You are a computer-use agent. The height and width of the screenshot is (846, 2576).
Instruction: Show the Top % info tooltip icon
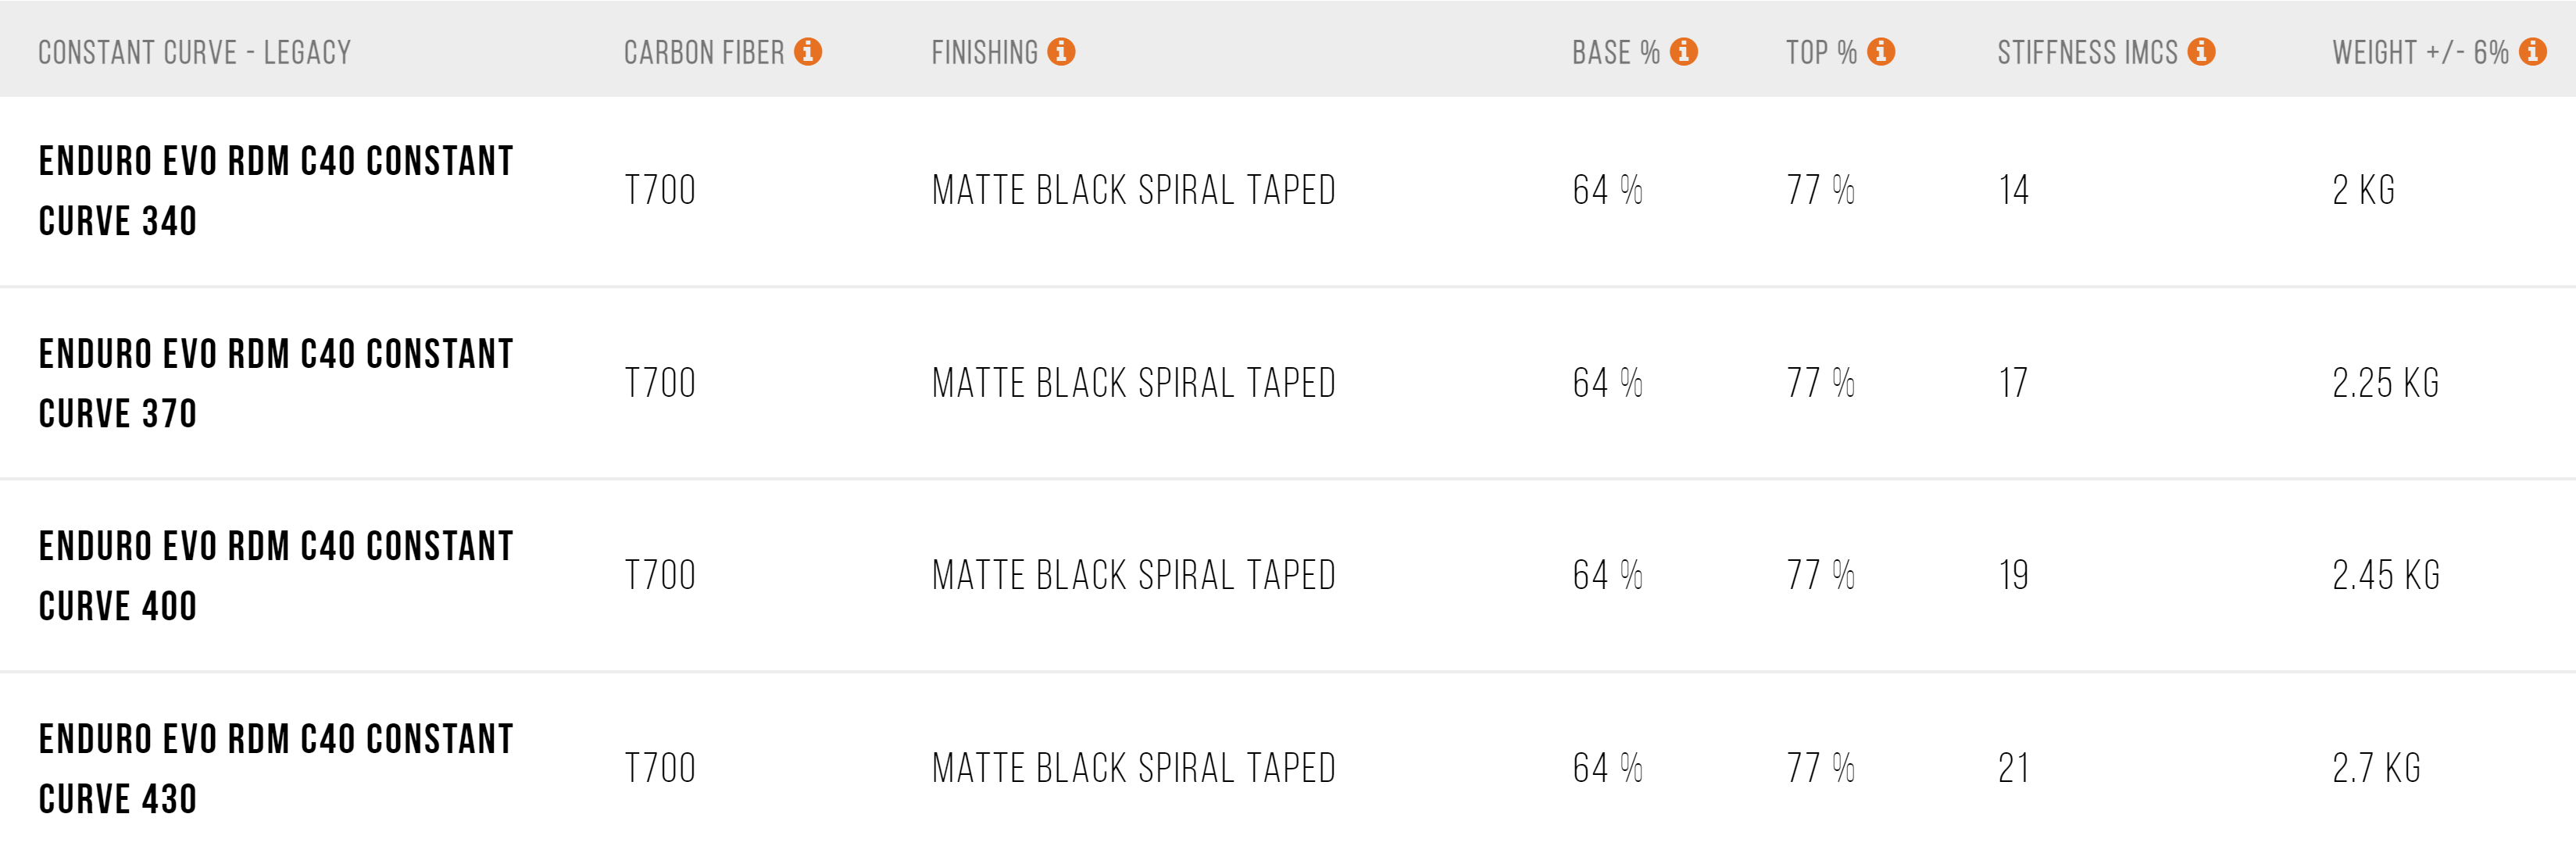click(1881, 51)
